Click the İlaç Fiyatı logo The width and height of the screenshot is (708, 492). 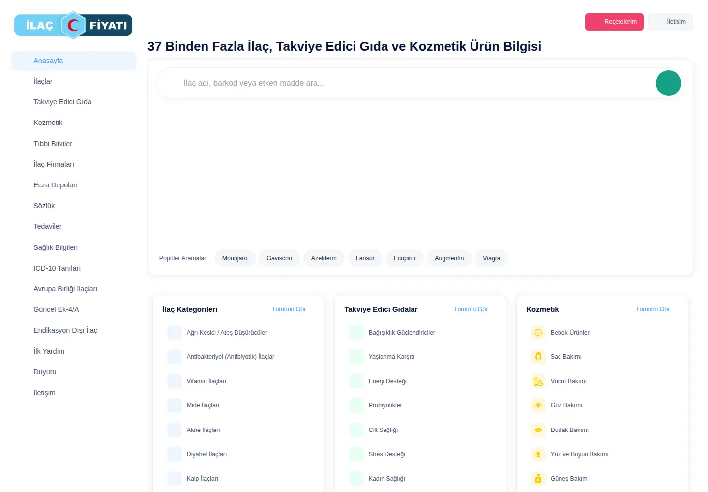[x=73, y=25]
